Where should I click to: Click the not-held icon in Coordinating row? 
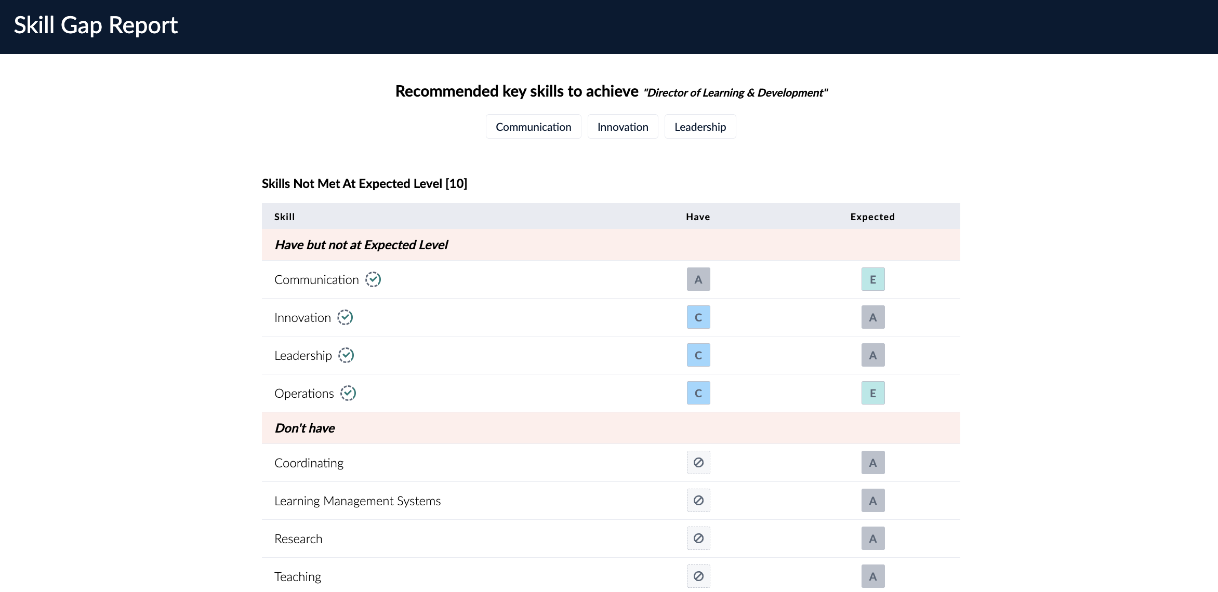[x=698, y=462]
